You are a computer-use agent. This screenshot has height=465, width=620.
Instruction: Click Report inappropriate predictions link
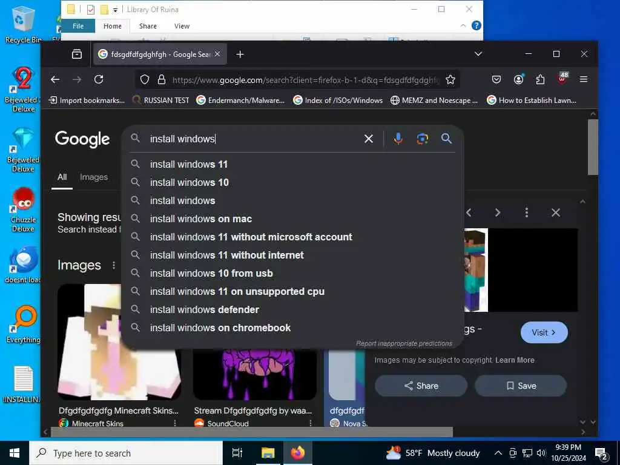[x=404, y=343]
